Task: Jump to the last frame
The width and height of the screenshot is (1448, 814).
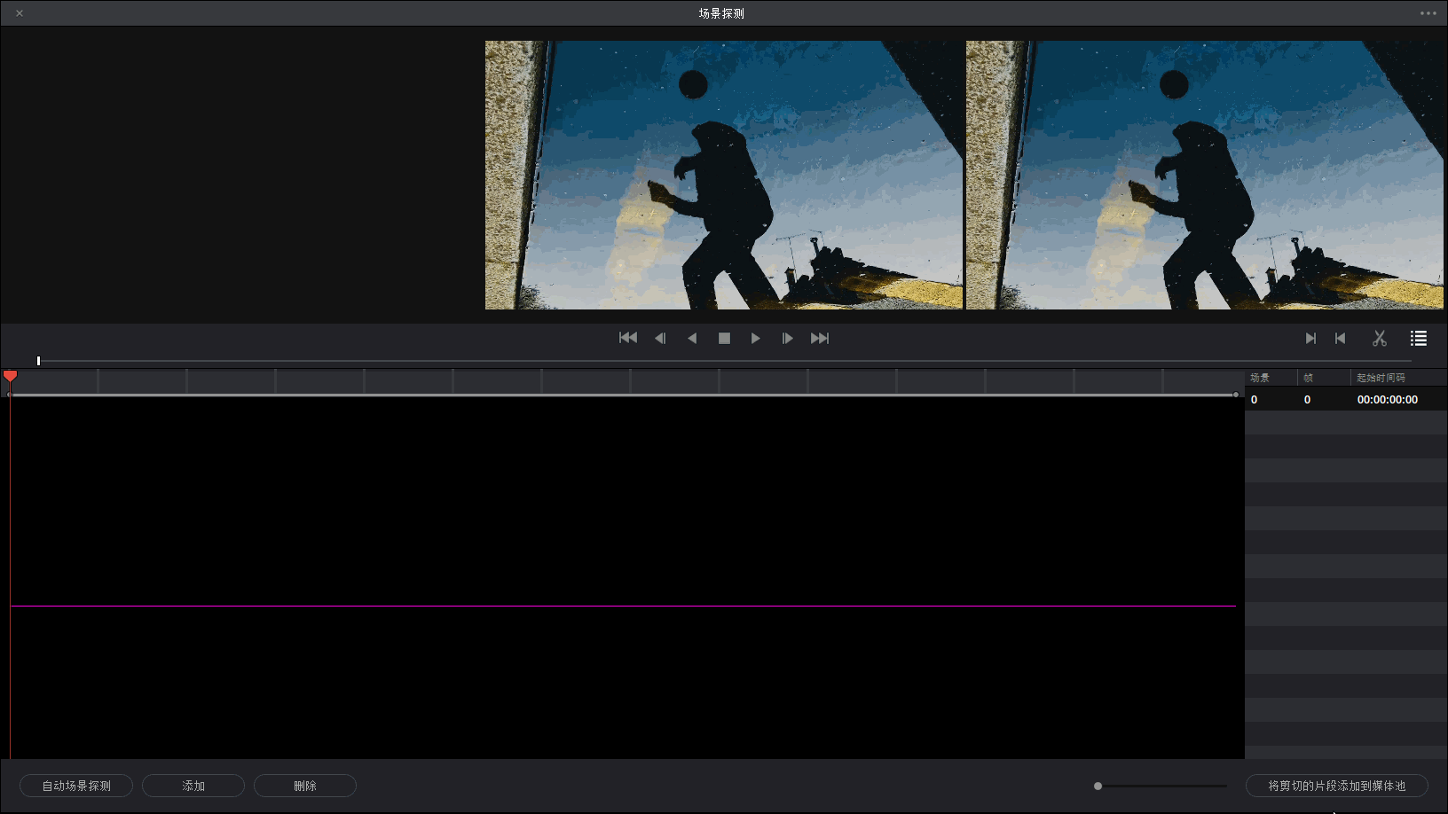Action: [820, 338]
